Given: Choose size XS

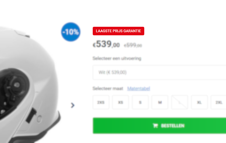Looking at the screenshot, I should (x=120, y=102).
